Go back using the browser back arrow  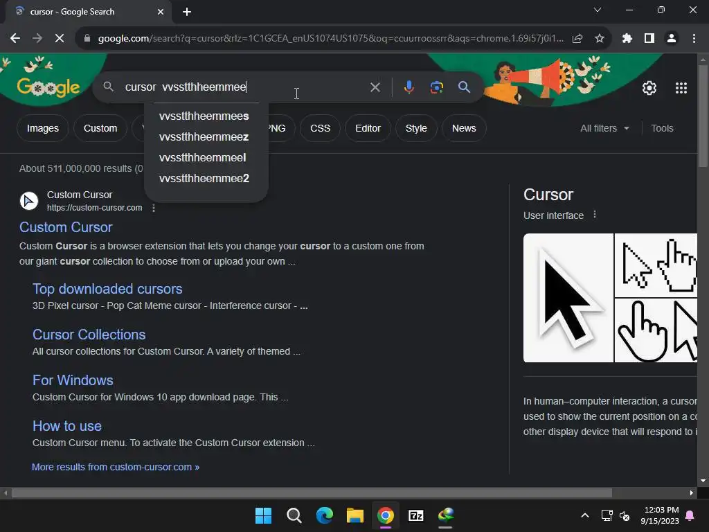pyautogui.click(x=15, y=39)
